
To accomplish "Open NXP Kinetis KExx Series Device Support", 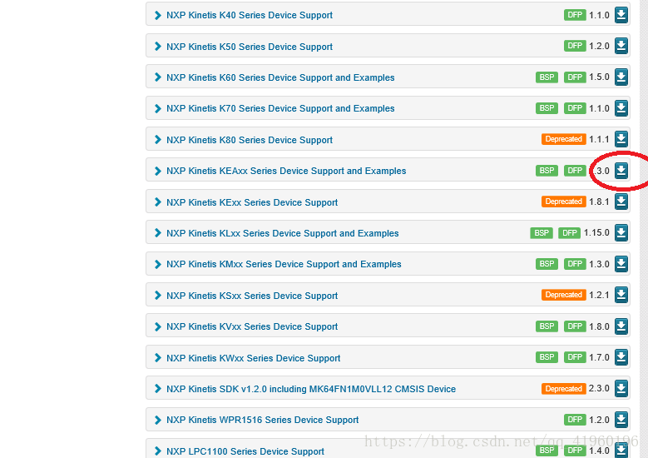I will [252, 202].
